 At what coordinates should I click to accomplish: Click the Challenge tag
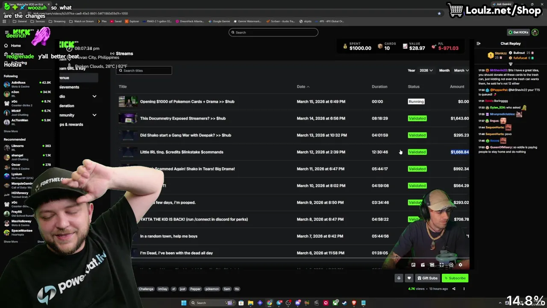(x=146, y=289)
